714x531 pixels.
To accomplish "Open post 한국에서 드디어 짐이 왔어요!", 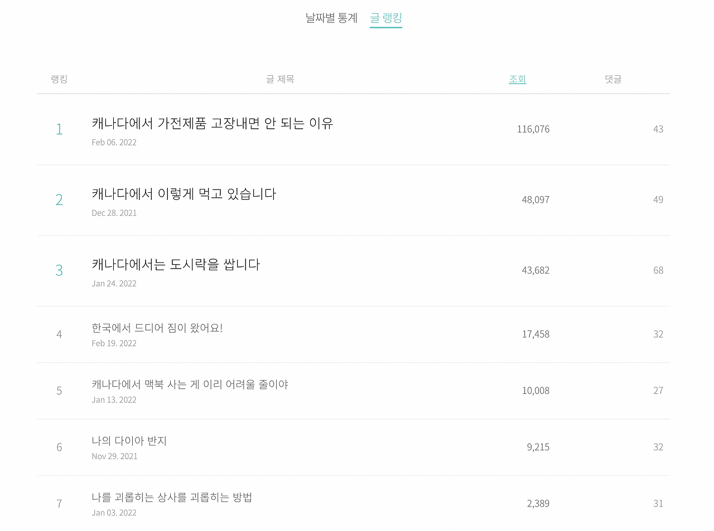I will [x=157, y=328].
